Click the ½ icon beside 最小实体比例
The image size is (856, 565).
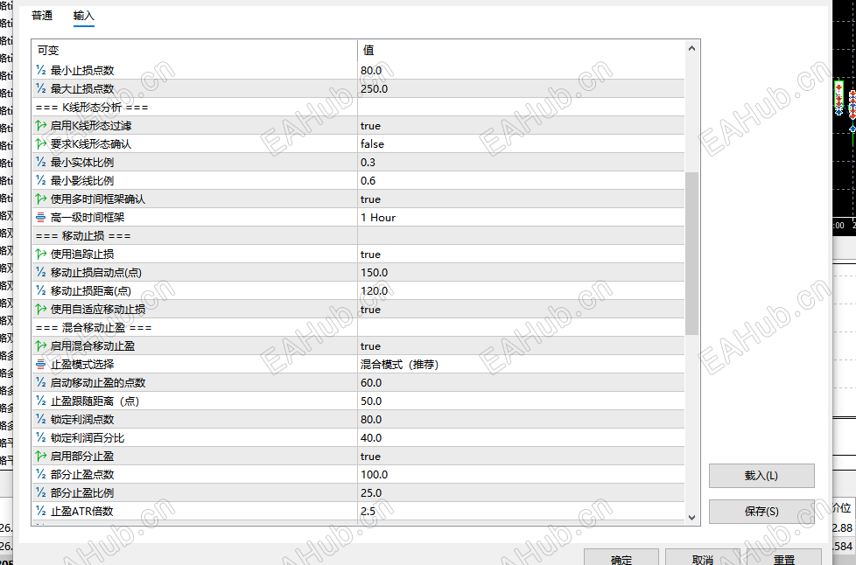point(39,162)
